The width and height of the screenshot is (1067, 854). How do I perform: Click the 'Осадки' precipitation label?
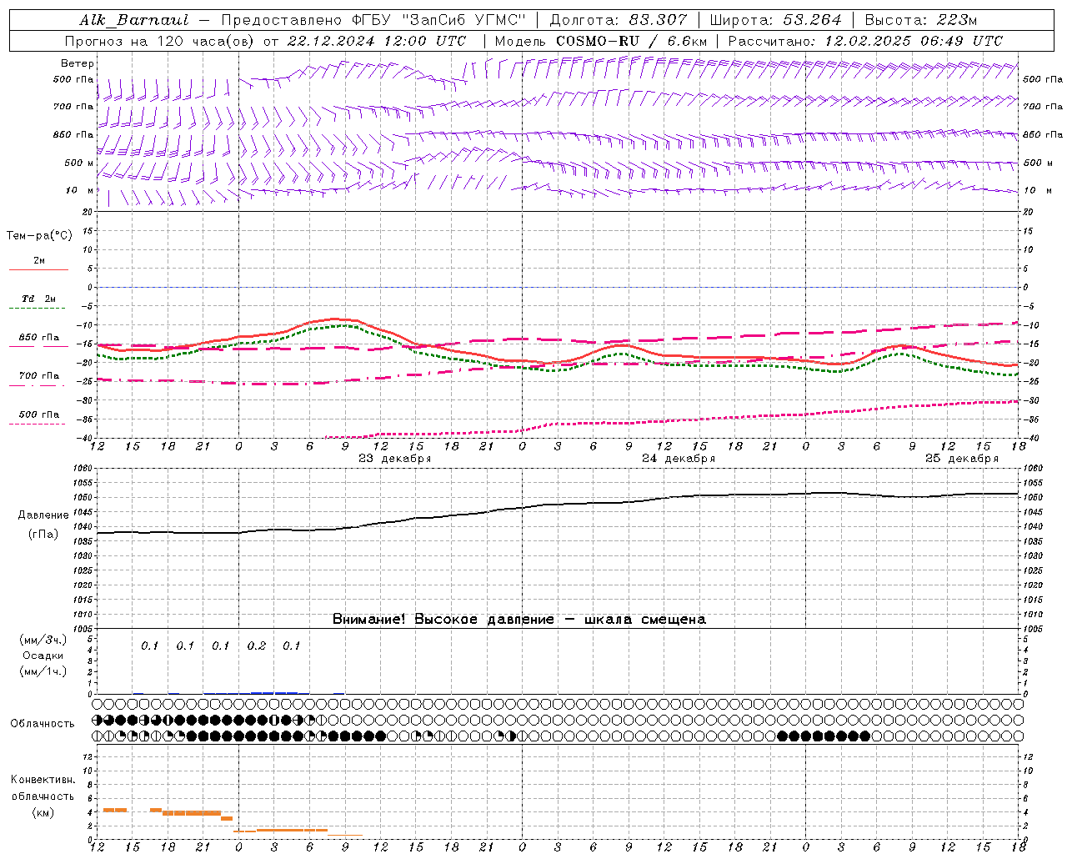click(x=43, y=656)
